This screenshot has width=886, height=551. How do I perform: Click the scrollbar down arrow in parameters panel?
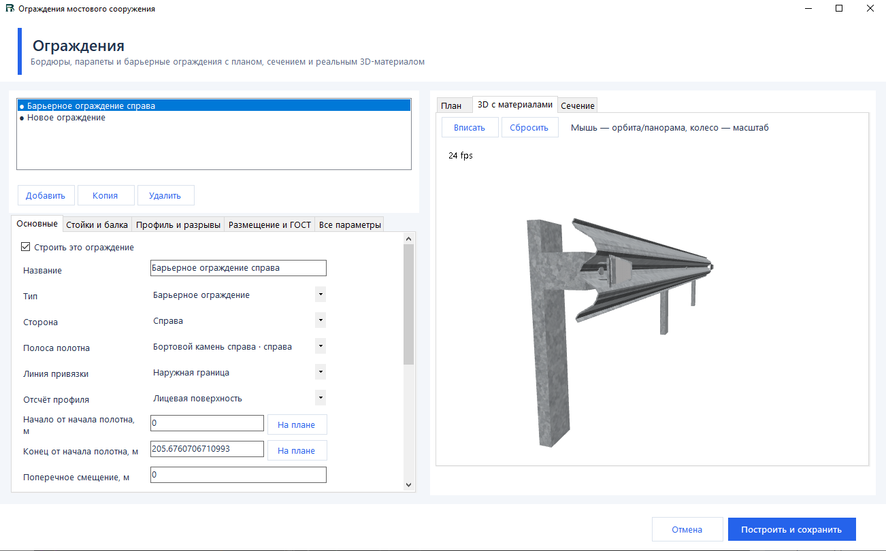point(408,485)
